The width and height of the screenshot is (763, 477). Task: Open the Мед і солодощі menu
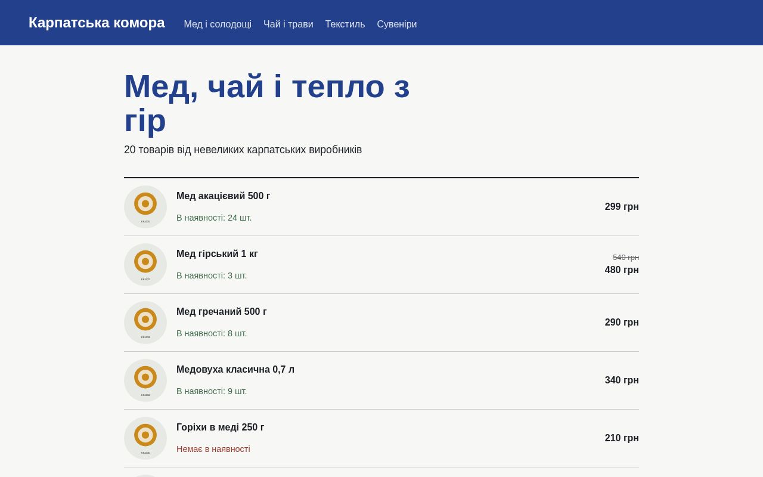coord(218,24)
